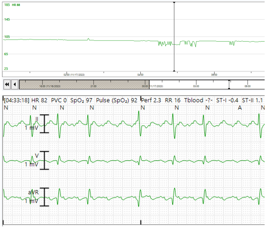Image resolution: width=267 pixels, height=227 pixels.
Task: Click the '[04:33:18]' timestamp text
Action: click(x=16, y=100)
